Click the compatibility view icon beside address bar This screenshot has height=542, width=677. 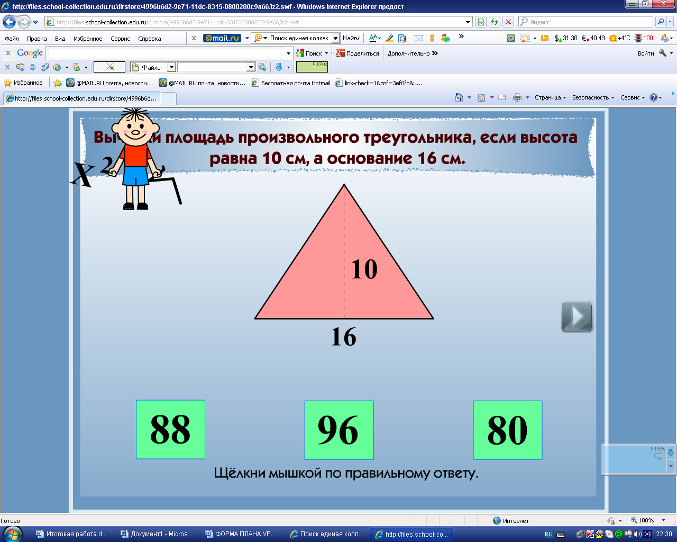(481, 22)
